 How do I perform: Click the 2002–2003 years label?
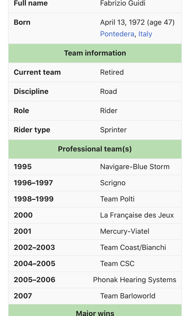(x=34, y=247)
